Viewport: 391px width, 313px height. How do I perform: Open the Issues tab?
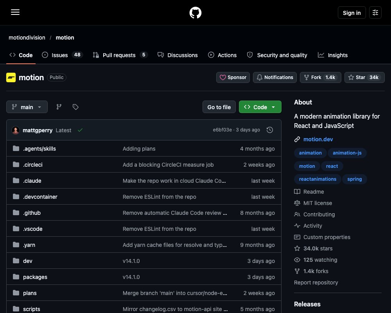[x=62, y=55]
